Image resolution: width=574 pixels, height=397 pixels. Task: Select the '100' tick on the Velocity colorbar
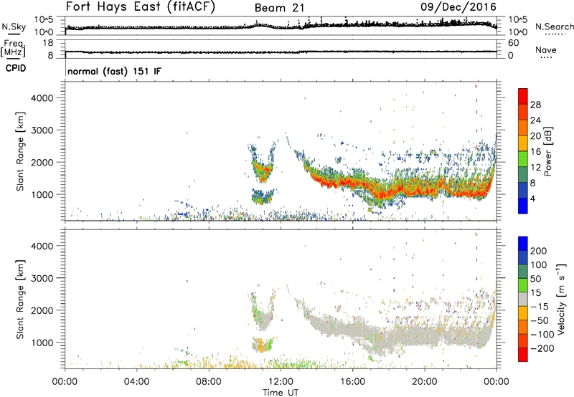(539, 265)
